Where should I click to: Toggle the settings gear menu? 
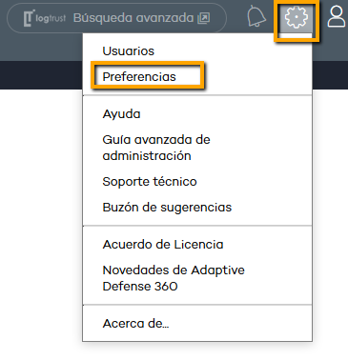click(297, 17)
